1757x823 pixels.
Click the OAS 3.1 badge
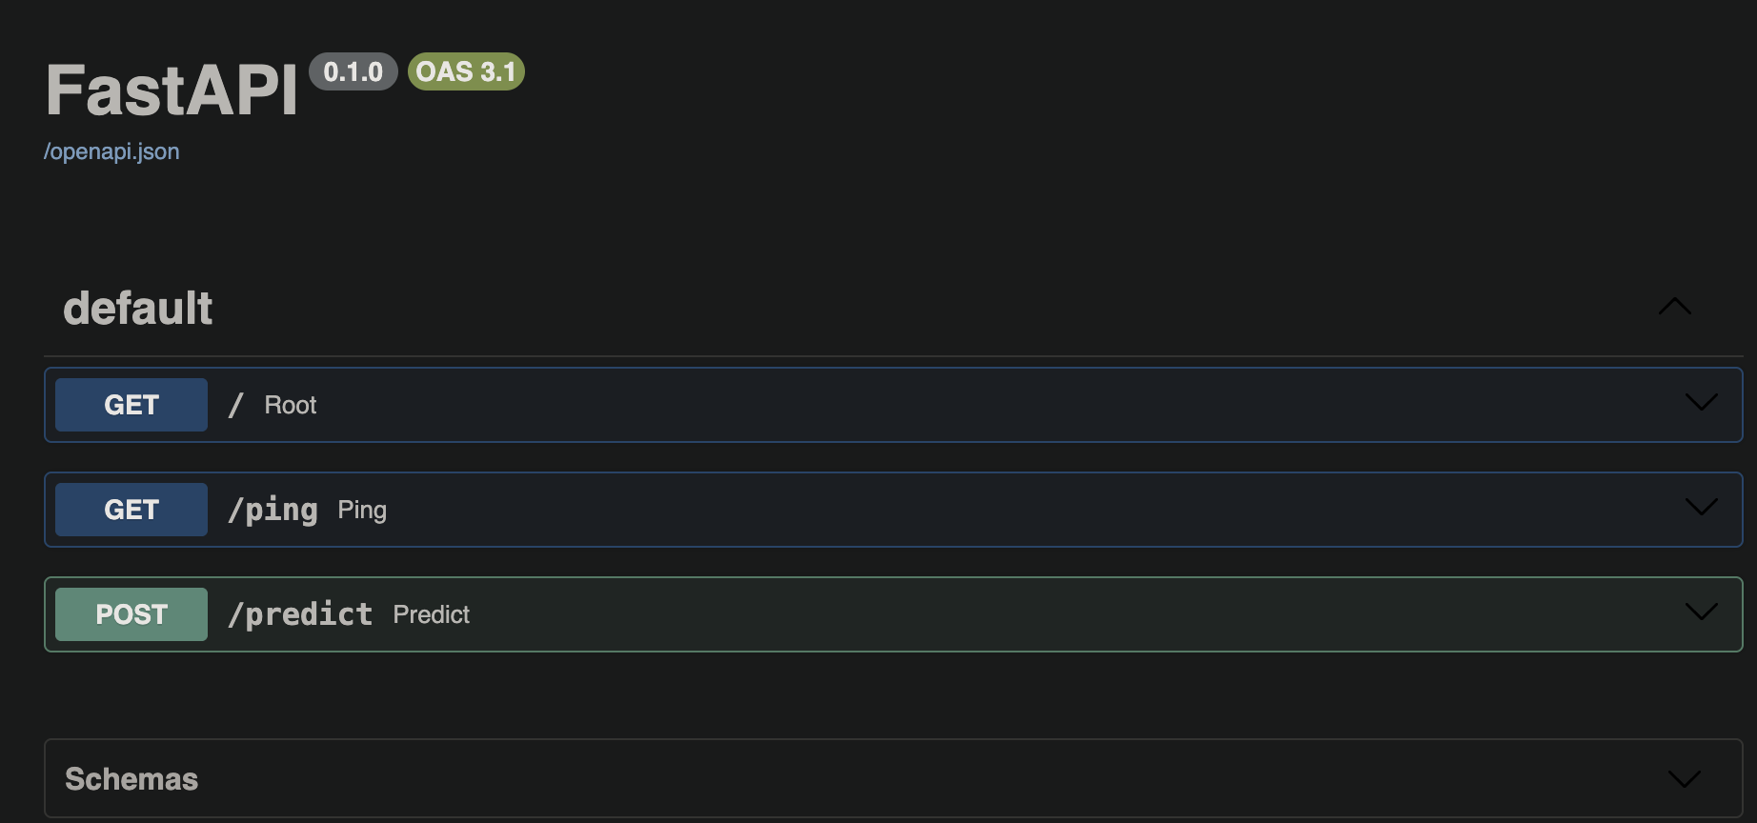pyautogui.click(x=466, y=71)
